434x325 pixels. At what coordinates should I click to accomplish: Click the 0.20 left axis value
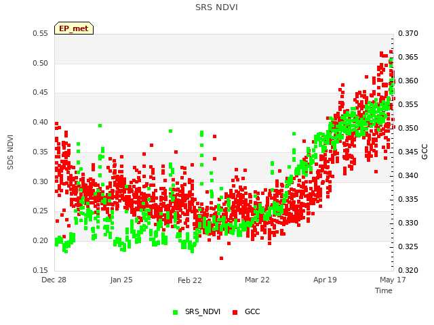coord(40,241)
